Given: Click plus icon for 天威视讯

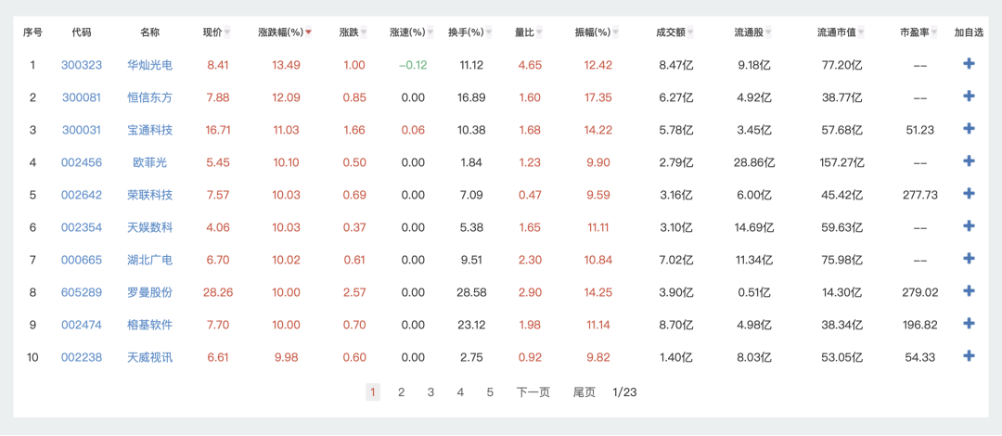Looking at the screenshot, I should [x=969, y=356].
